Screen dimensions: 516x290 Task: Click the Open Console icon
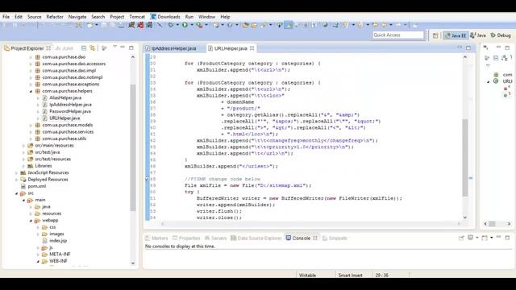[485, 238]
